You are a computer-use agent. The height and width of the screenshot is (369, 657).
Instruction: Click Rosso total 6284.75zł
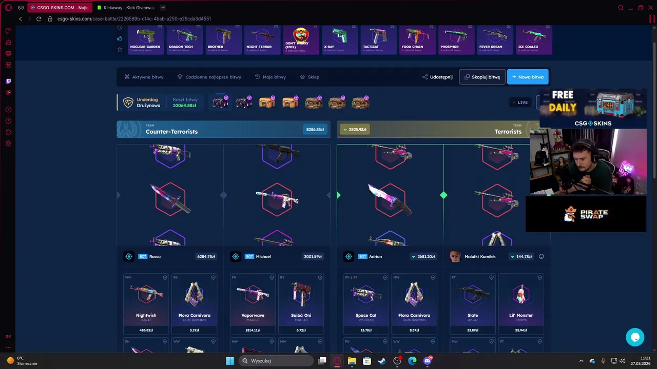click(x=206, y=256)
